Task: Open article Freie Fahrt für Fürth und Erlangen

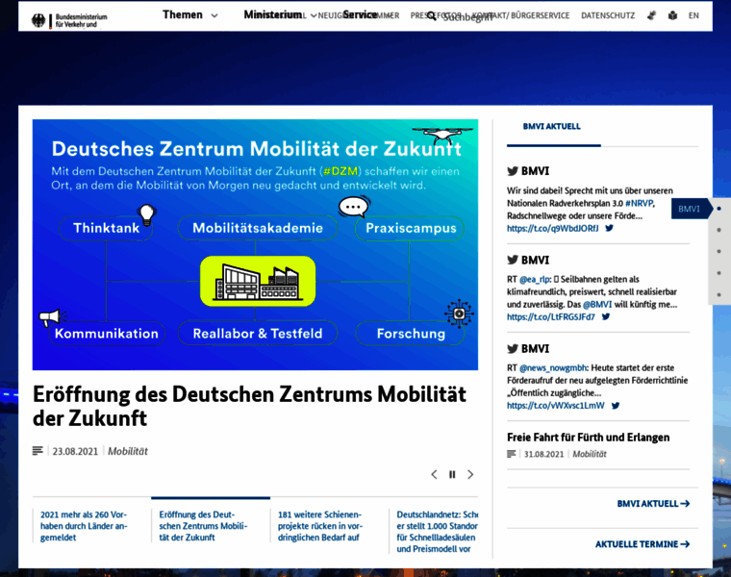Action: [x=589, y=438]
